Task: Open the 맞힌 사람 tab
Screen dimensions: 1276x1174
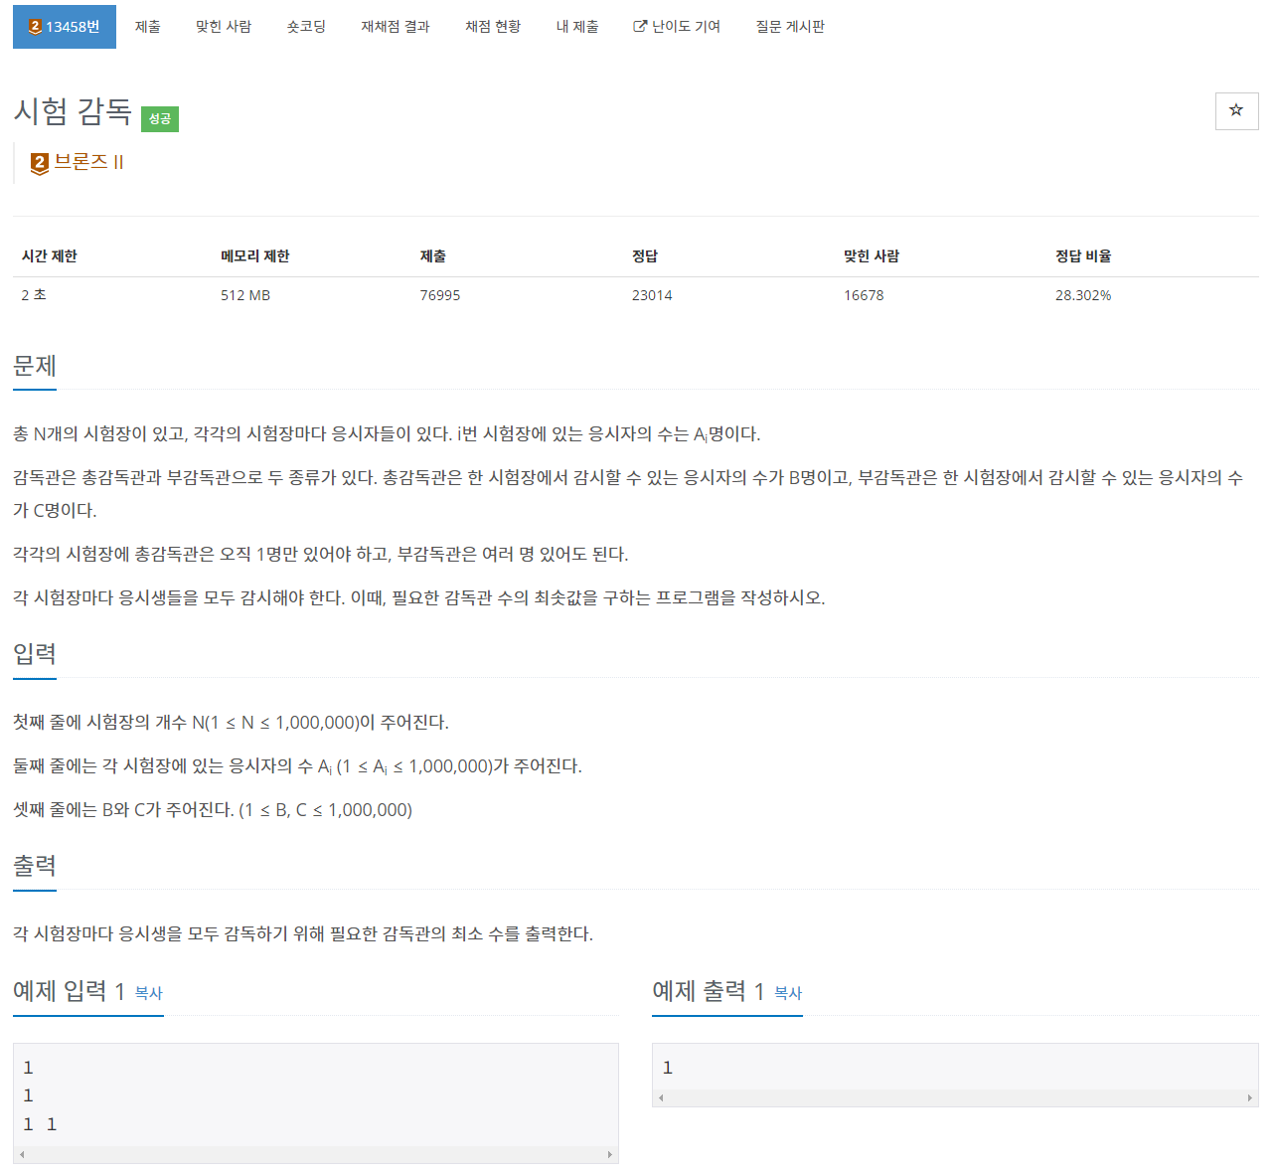Action: pos(224,27)
